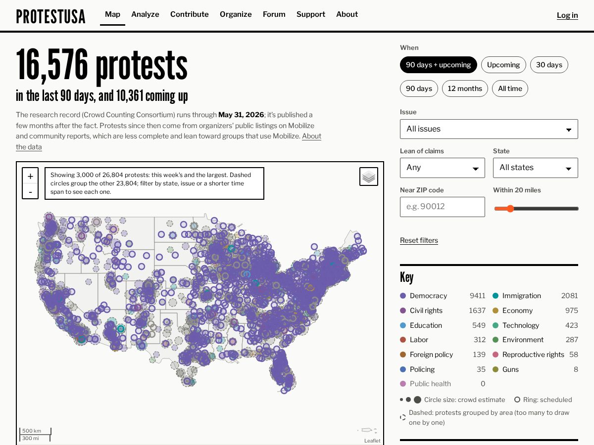
Task: Click the map notice about 3,000 protests shown
Action: [154, 183]
